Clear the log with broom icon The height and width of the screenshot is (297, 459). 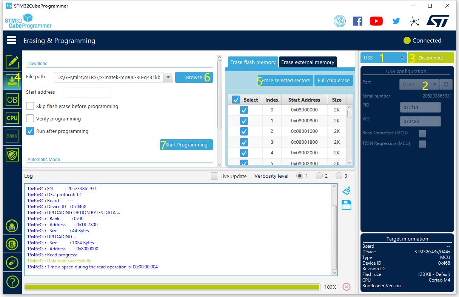346,191
